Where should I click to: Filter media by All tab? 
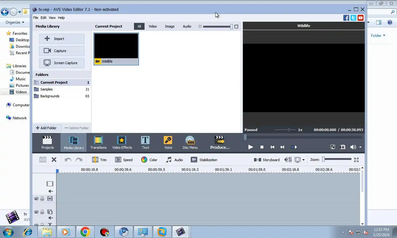[x=139, y=26]
